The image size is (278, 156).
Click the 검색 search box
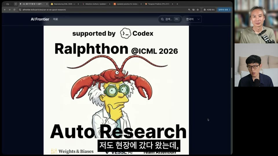click(170, 19)
